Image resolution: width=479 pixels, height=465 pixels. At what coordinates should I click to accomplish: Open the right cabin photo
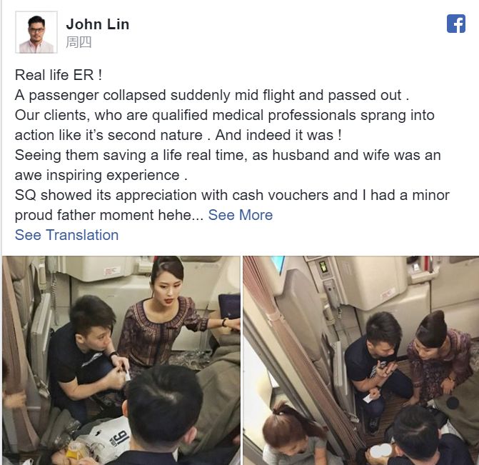(360, 361)
